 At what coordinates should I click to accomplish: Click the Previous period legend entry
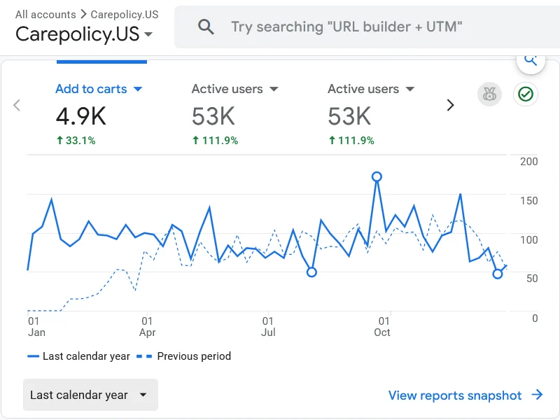coord(184,356)
